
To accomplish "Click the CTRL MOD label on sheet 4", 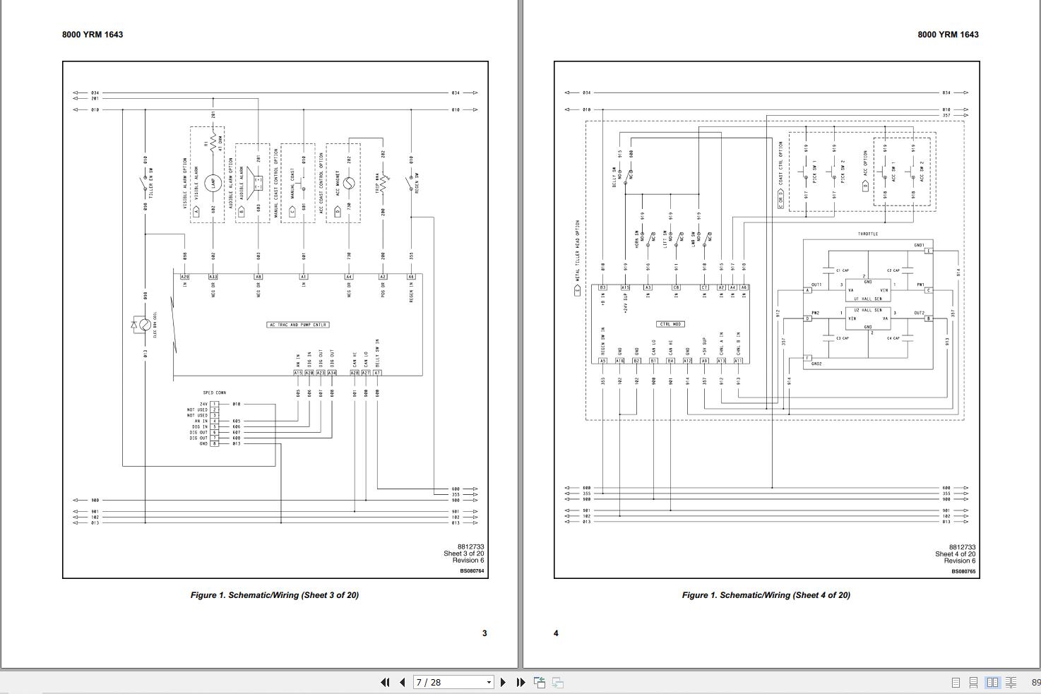I will pos(670,324).
